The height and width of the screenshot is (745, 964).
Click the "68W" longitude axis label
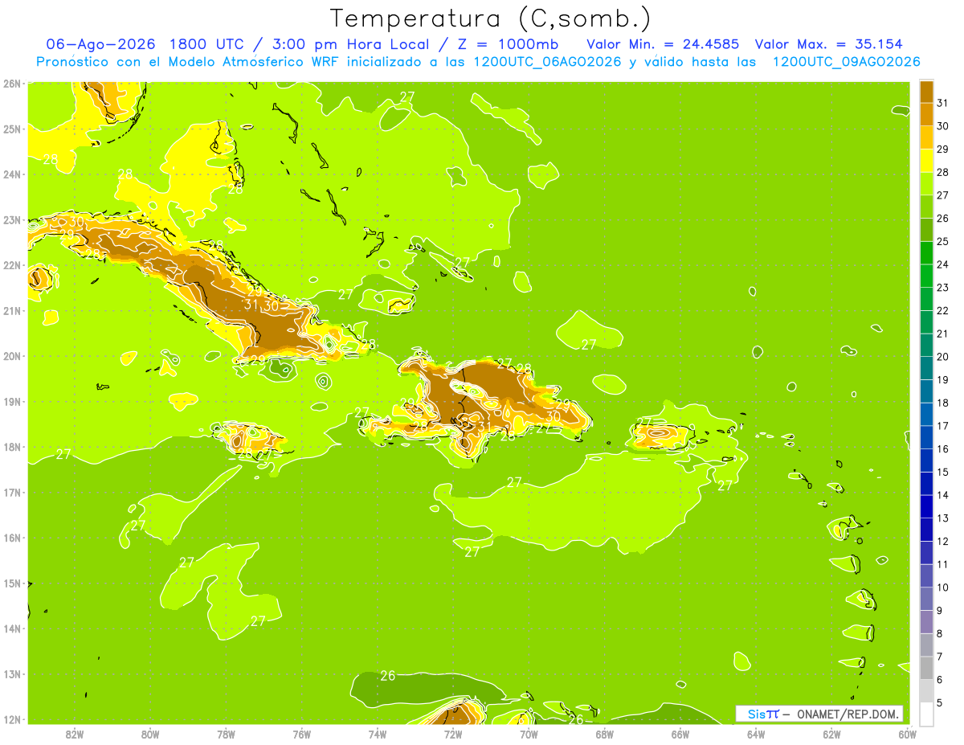[x=605, y=735]
